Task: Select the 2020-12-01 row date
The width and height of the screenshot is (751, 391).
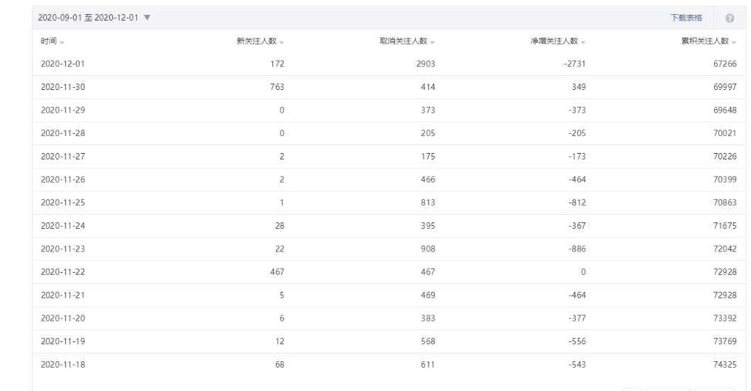Action: [62, 64]
